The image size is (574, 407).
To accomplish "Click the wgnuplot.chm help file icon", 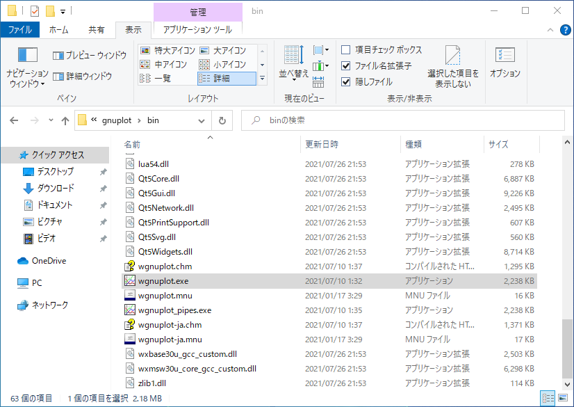I will pyautogui.click(x=130, y=266).
